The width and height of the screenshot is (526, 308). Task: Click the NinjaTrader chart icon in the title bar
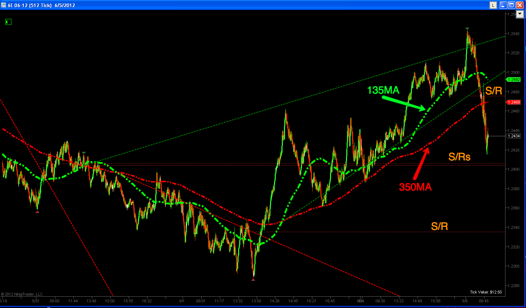[x=4, y=5]
